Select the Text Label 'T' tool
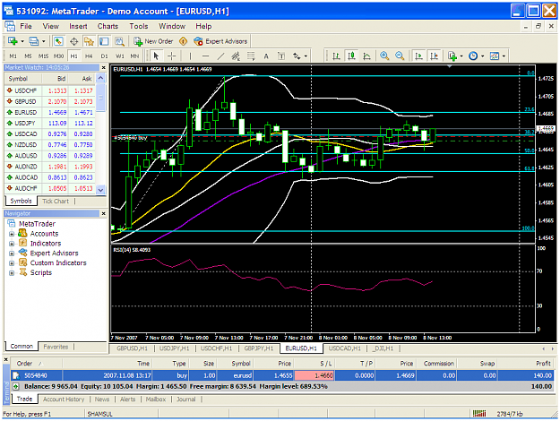 click(x=281, y=56)
